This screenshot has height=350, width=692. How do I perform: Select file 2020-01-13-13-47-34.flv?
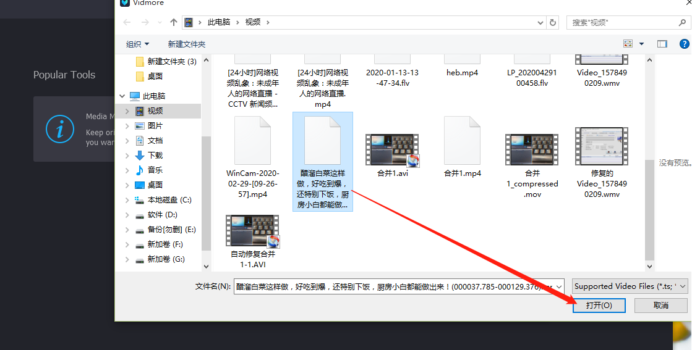pos(392,78)
